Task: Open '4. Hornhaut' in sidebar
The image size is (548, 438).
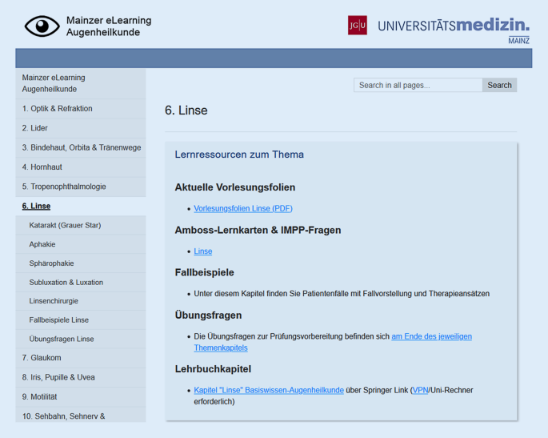Action: [81, 167]
